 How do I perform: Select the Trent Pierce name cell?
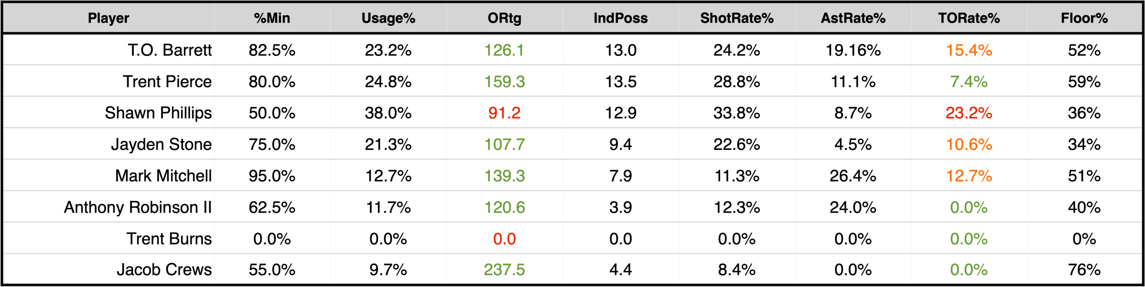point(167,82)
